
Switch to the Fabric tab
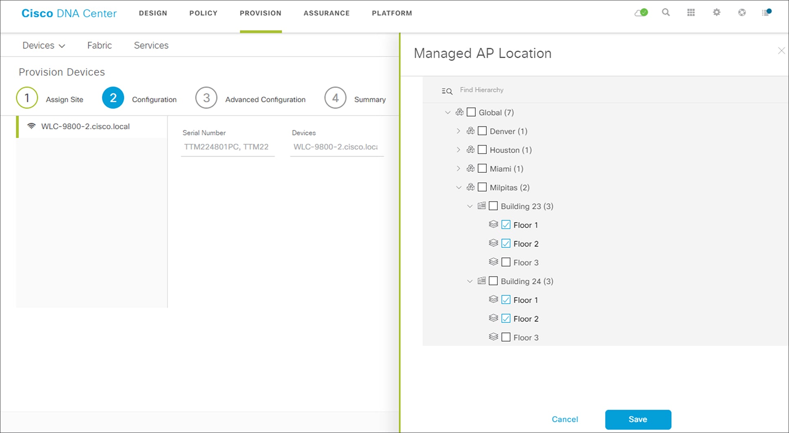(99, 45)
